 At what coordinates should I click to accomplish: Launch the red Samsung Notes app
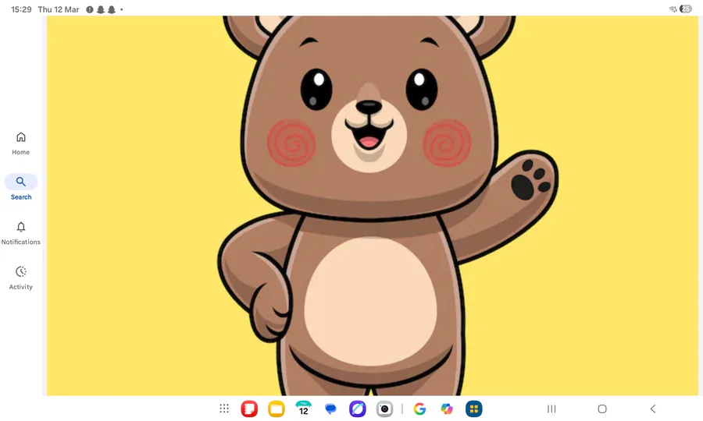[x=249, y=409]
